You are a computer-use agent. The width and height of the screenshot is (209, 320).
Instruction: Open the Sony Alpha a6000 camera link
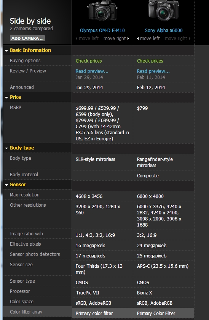coord(164,31)
